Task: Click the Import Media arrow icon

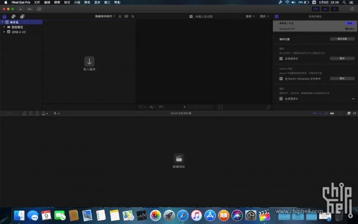Action: pos(89,60)
